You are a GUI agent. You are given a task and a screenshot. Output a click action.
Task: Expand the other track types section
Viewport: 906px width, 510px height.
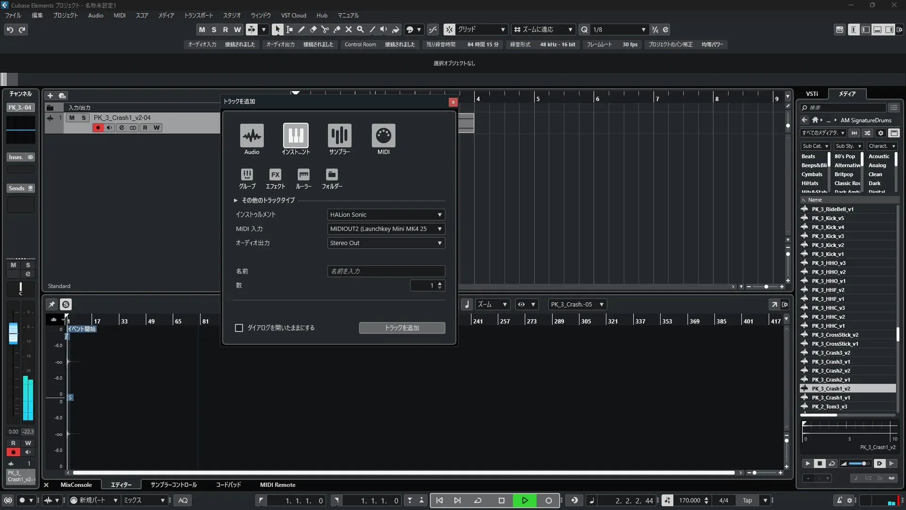coord(235,200)
